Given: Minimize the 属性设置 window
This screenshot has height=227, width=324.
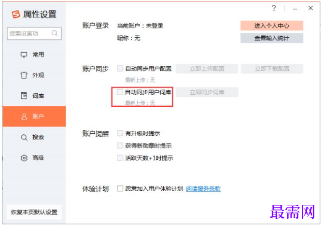Looking at the screenshot, I should click(x=295, y=9).
